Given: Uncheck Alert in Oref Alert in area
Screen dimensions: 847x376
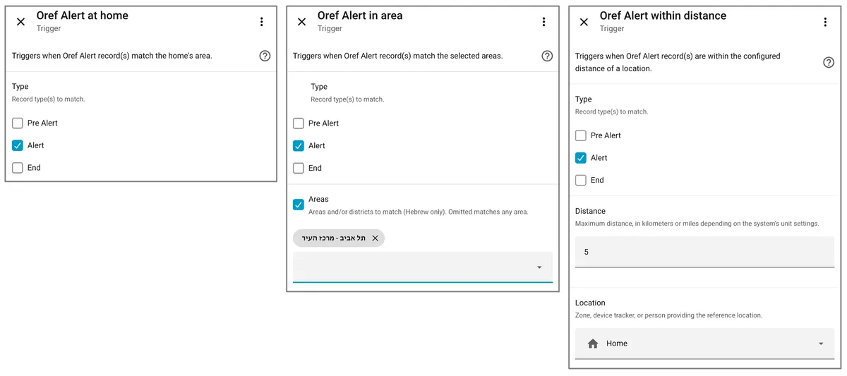Looking at the screenshot, I should coord(299,146).
